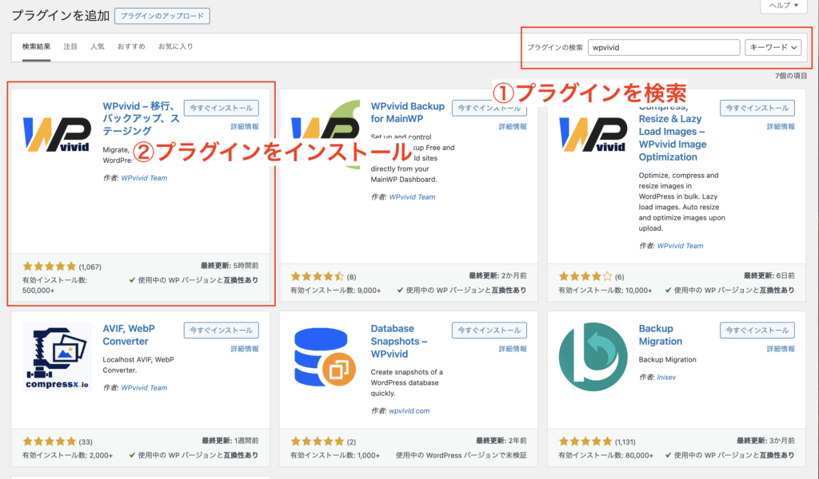Click the 有効インストール数: 80,000+ text

[x=605, y=456]
